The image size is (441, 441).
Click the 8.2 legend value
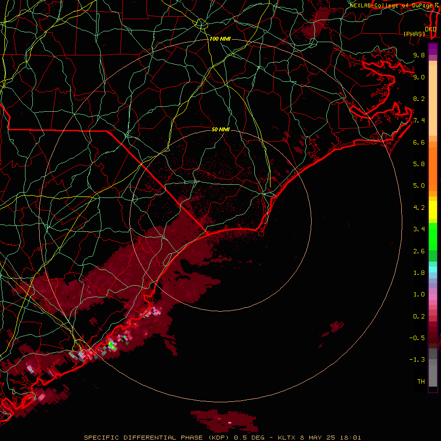419,98
